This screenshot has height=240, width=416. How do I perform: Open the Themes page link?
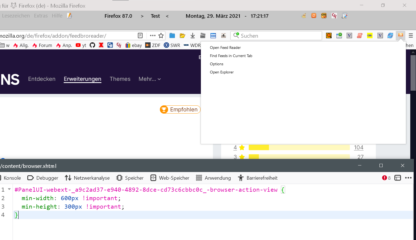[x=120, y=79]
